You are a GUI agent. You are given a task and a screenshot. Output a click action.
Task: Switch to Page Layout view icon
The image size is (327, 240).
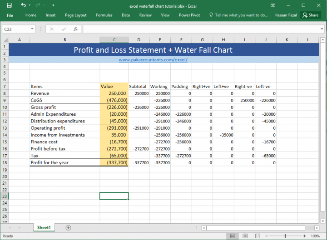pos(245,236)
